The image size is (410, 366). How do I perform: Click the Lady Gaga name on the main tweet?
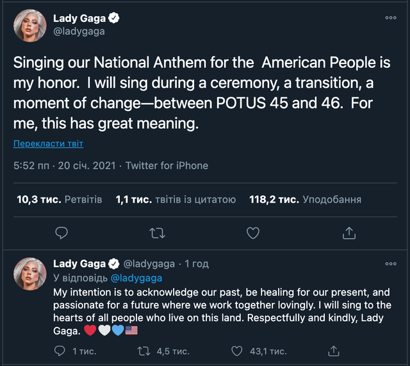pyautogui.click(x=79, y=18)
